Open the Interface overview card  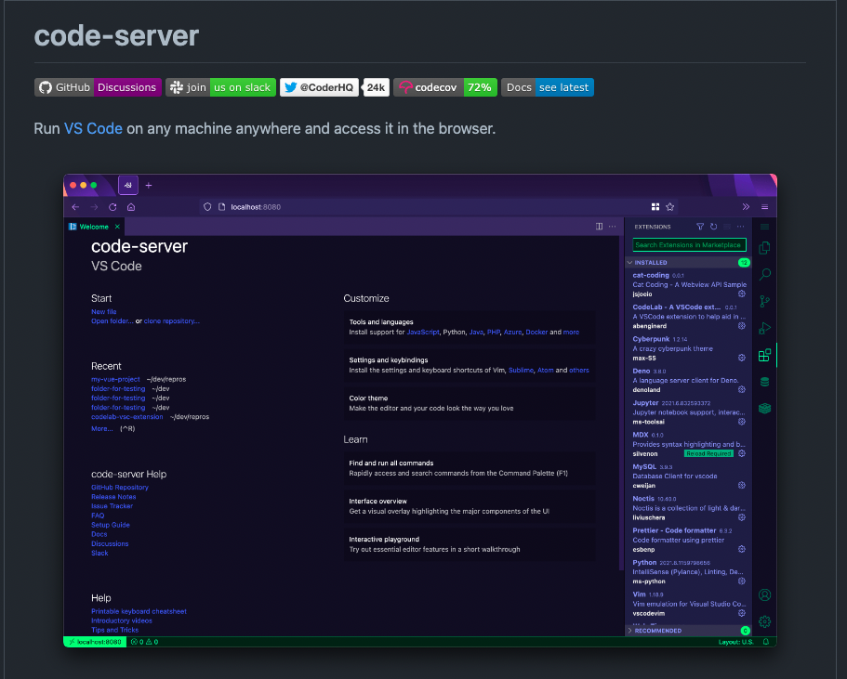pos(470,506)
